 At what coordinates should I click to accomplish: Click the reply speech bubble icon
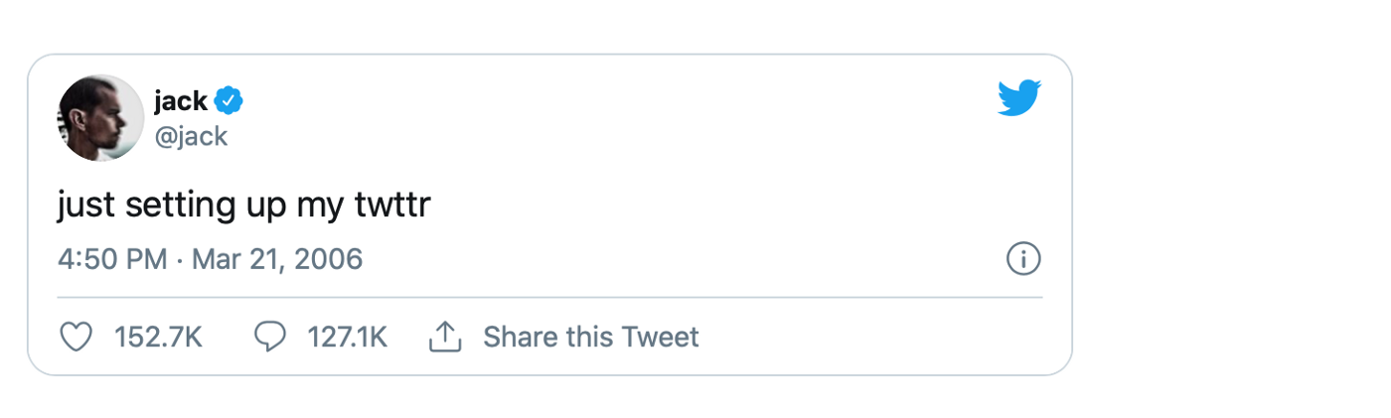click(x=269, y=338)
